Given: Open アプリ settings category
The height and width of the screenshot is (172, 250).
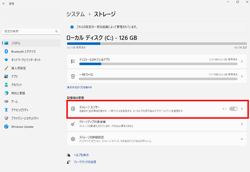Looking at the screenshot, I should click(x=31, y=76).
